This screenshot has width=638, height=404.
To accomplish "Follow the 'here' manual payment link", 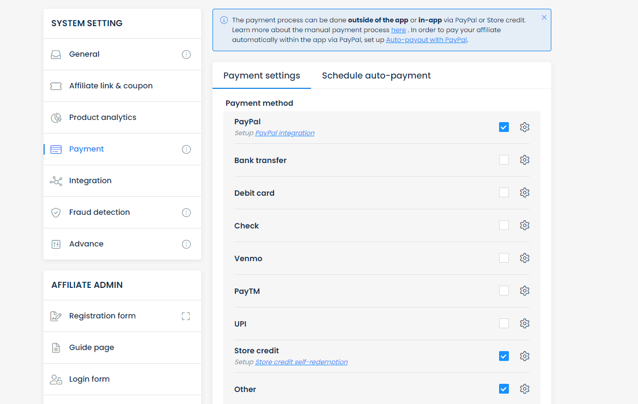I will pos(398,30).
